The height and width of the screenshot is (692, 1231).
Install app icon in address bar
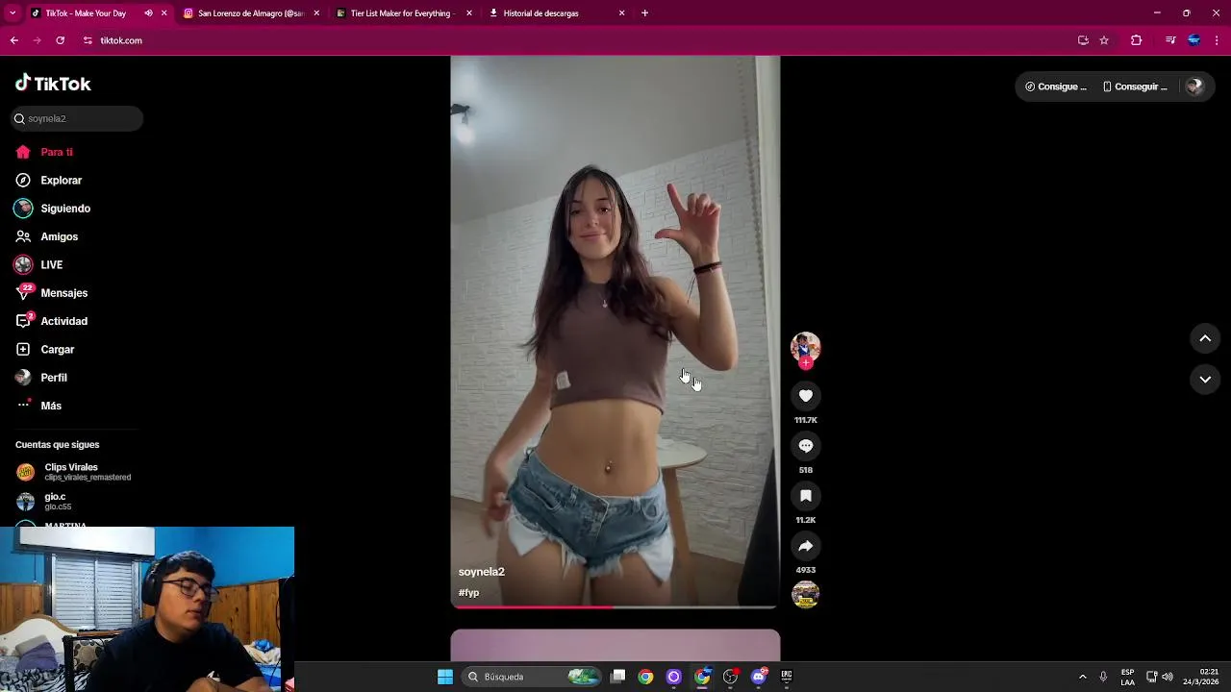(1083, 40)
